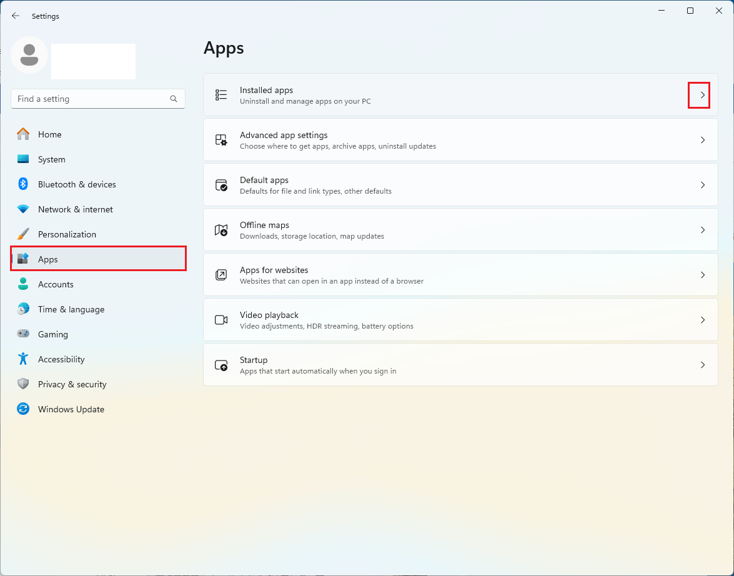Open Time & language section

coord(98,309)
